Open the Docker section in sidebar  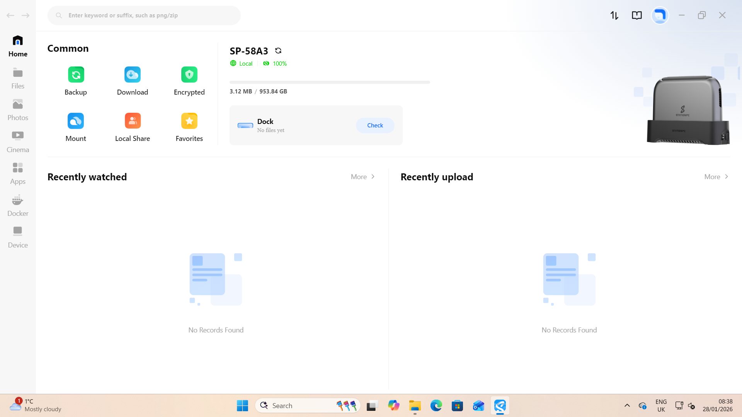[x=17, y=205]
